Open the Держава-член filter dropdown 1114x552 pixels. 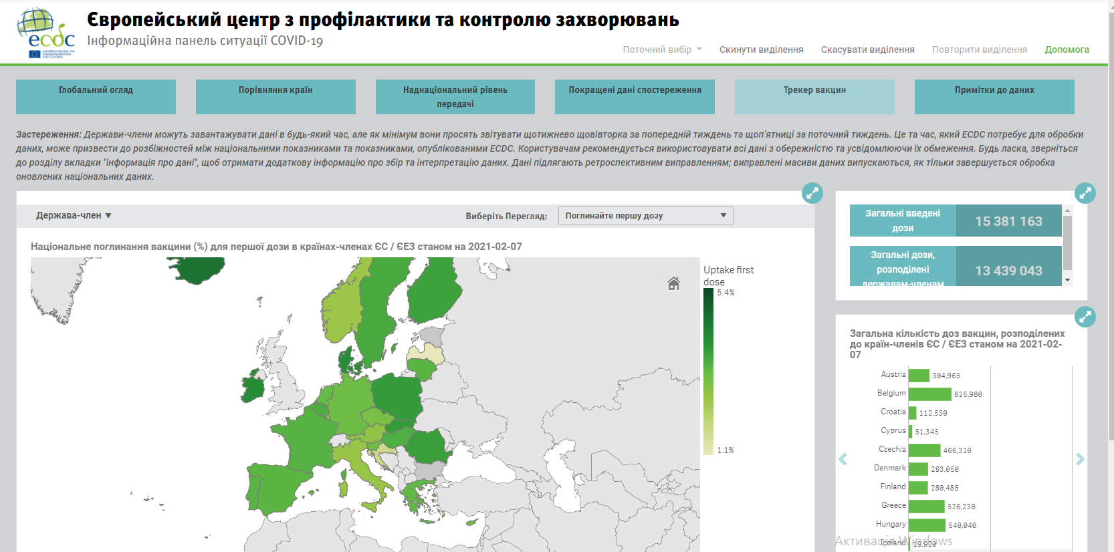tap(74, 215)
